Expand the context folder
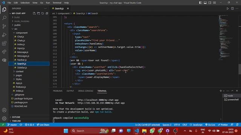 [x=20, y=72]
